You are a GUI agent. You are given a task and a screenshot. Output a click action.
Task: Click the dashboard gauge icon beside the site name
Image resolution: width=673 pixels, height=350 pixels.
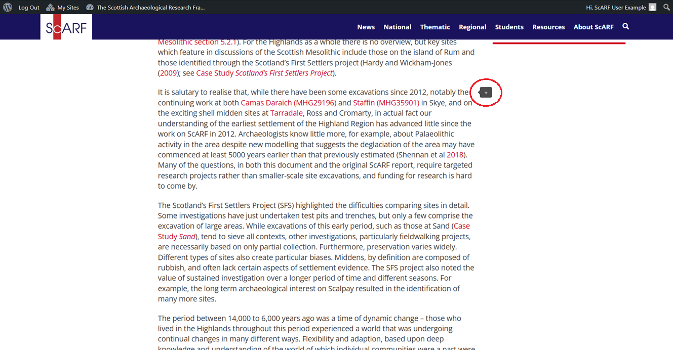pyautogui.click(x=90, y=7)
